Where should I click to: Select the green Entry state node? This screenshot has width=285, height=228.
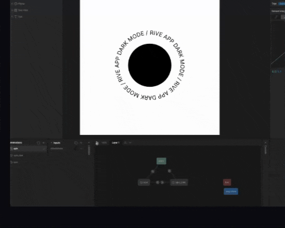(x=161, y=161)
